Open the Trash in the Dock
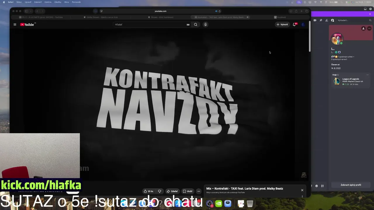Screen dimensions: 374x210 click(250, 204)
